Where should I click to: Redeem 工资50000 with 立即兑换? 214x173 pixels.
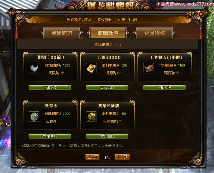(x=107, y=88)
